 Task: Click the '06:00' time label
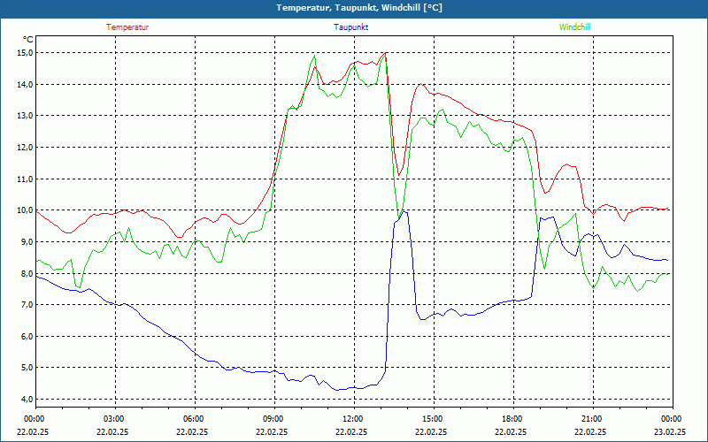coord(192,419)
